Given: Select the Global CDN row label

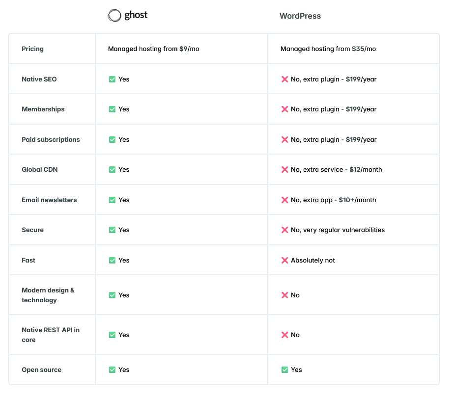Looking at the screenshot, I should [x=40, y=170].
